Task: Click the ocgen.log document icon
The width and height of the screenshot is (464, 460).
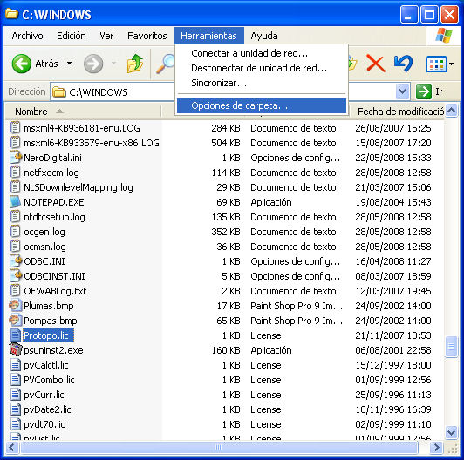Action: click(x=15, y=231)
